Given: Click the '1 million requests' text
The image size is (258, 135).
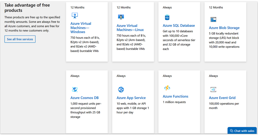Looking at the screenshot, I should tap(174, 102).
